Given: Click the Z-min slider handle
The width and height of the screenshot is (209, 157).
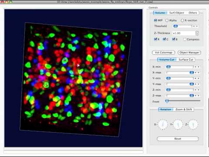Looking at the screenshot, I should click(x=169, y=90).
